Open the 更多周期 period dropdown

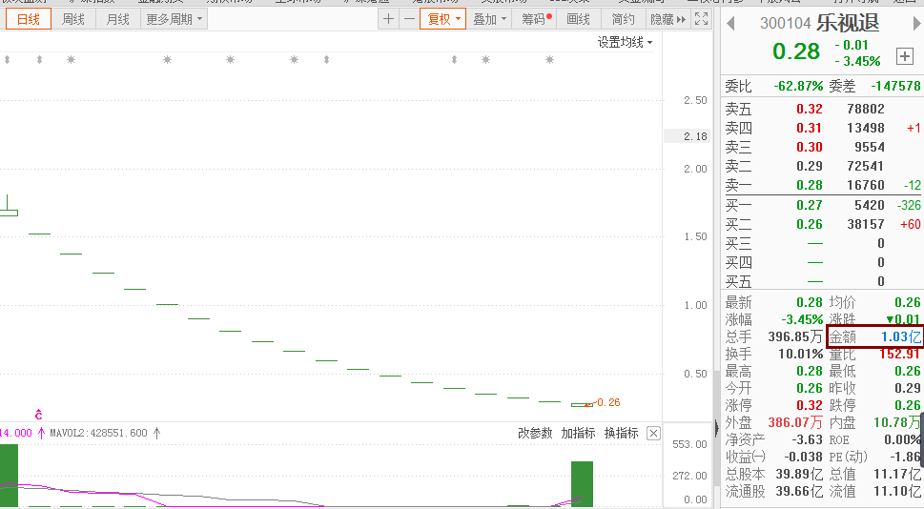[x=175, y=19]
